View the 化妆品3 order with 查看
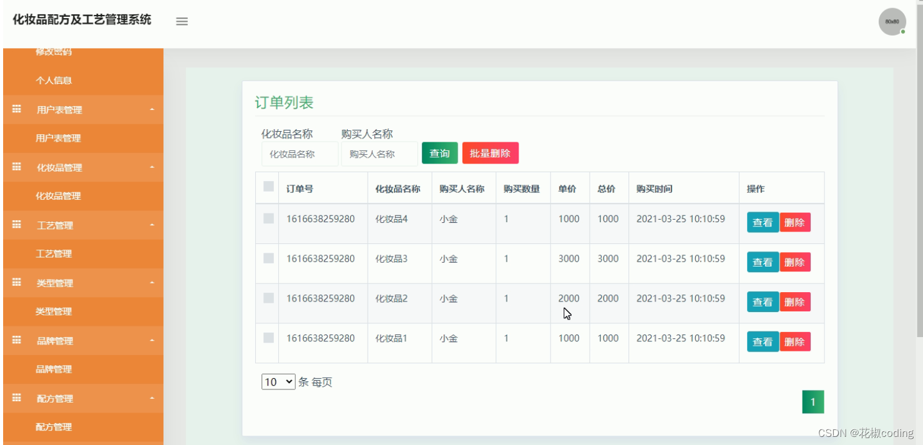The image size is (923, 445). [x=763, y=262]
